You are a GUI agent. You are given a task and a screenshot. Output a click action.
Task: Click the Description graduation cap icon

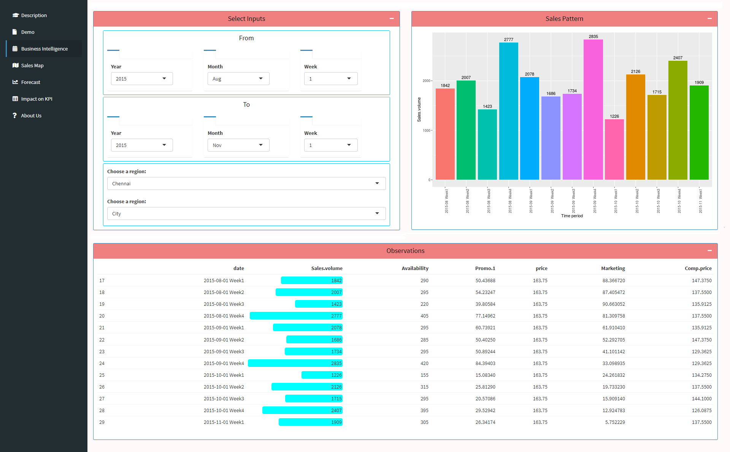(15, 15)
